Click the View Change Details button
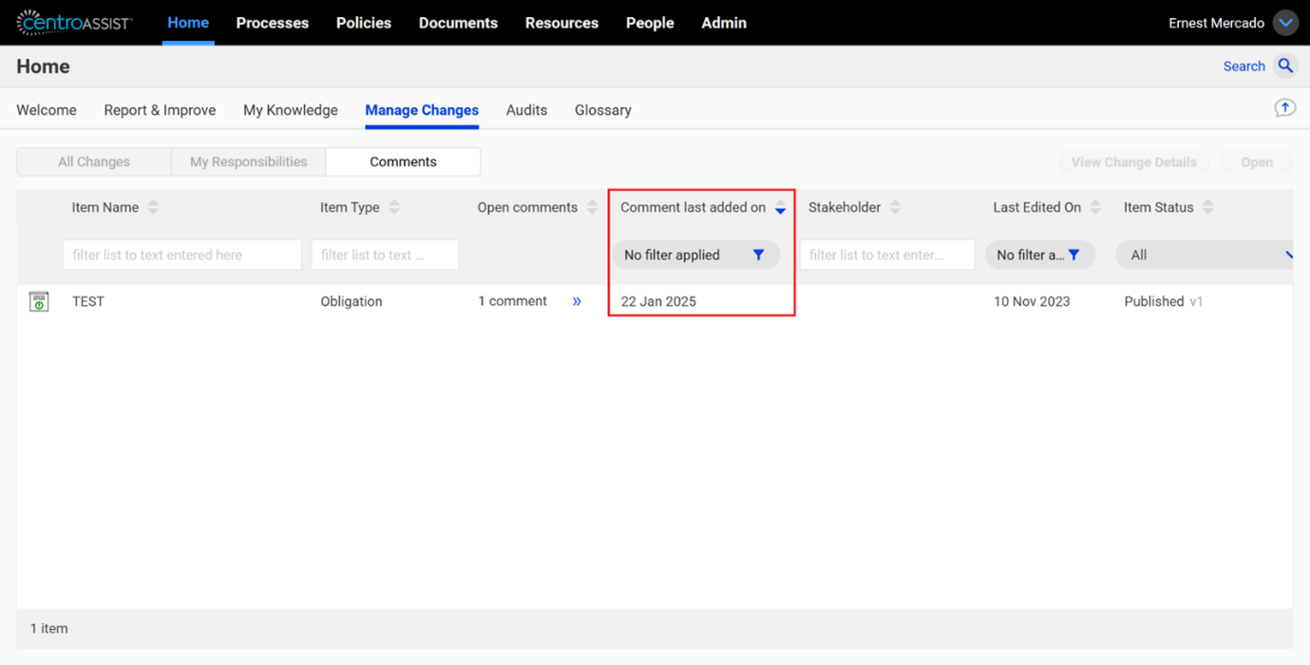1310x665 pixels. [1134, 162]
